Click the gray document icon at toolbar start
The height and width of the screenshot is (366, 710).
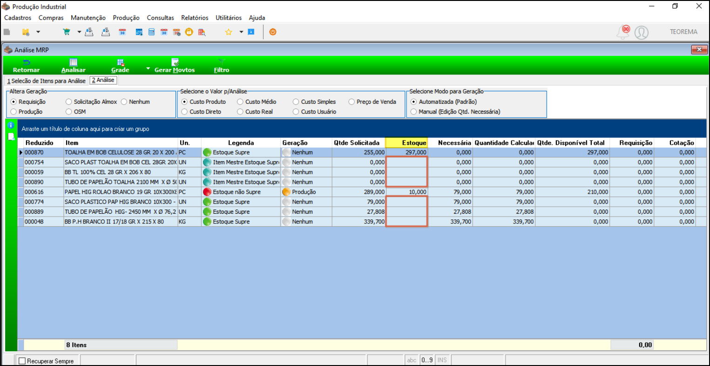coord(7,32)
